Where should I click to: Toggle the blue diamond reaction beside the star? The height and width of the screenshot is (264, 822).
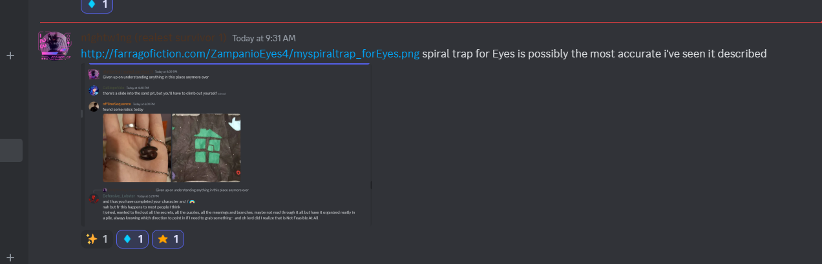[132, 239]
